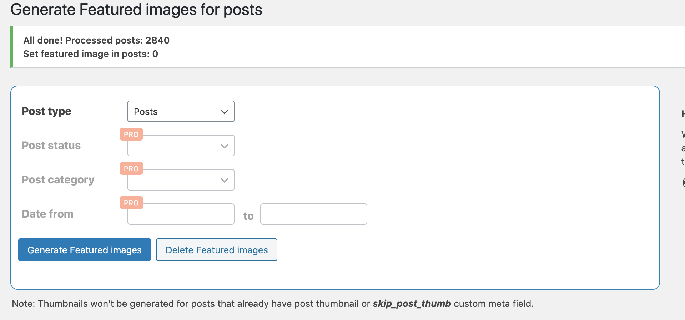Click the PRO badge above Date from

pos(131,203)
